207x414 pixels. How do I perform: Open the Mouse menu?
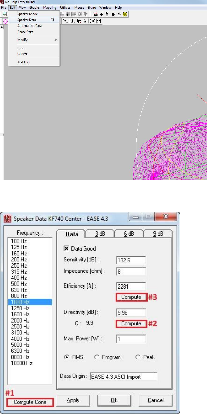point(79,7)
